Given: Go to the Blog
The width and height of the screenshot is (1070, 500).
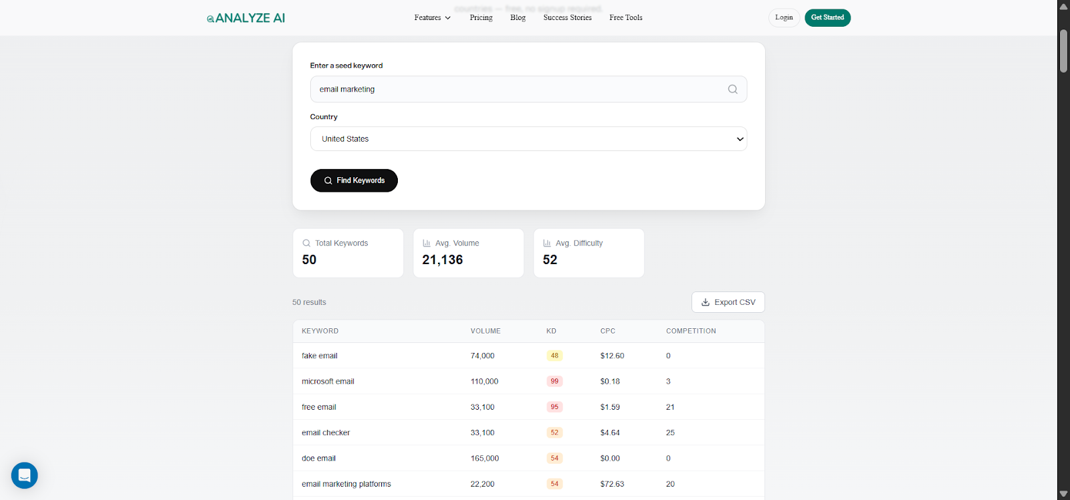Looking at the screenshot, I should tap(518, 18).
